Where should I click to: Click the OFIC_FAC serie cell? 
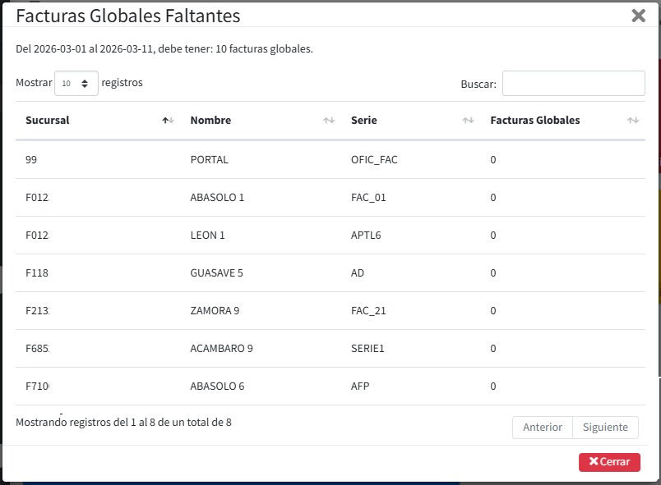(374, 160)
